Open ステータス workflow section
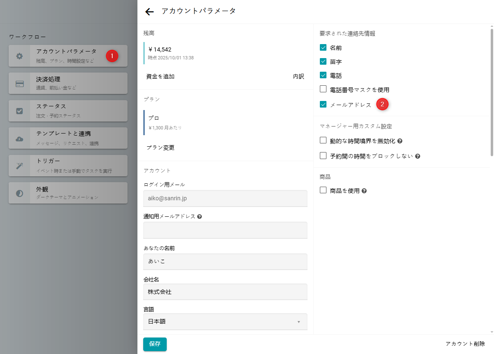 (68, 111)
